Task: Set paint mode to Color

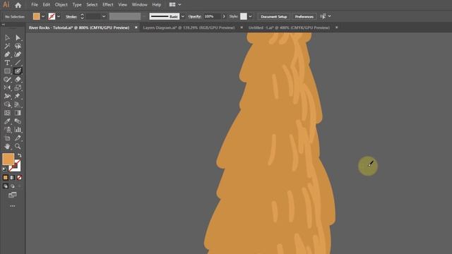Action: [6, 178]
